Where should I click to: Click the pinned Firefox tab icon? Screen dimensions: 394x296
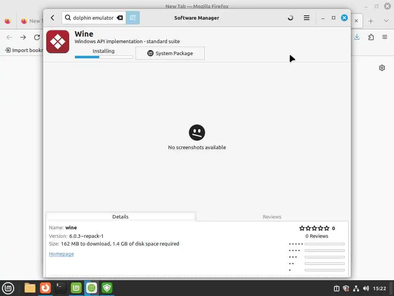pos(8,21)
